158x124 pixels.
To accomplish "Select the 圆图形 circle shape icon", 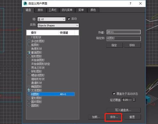I will [29, 105].
